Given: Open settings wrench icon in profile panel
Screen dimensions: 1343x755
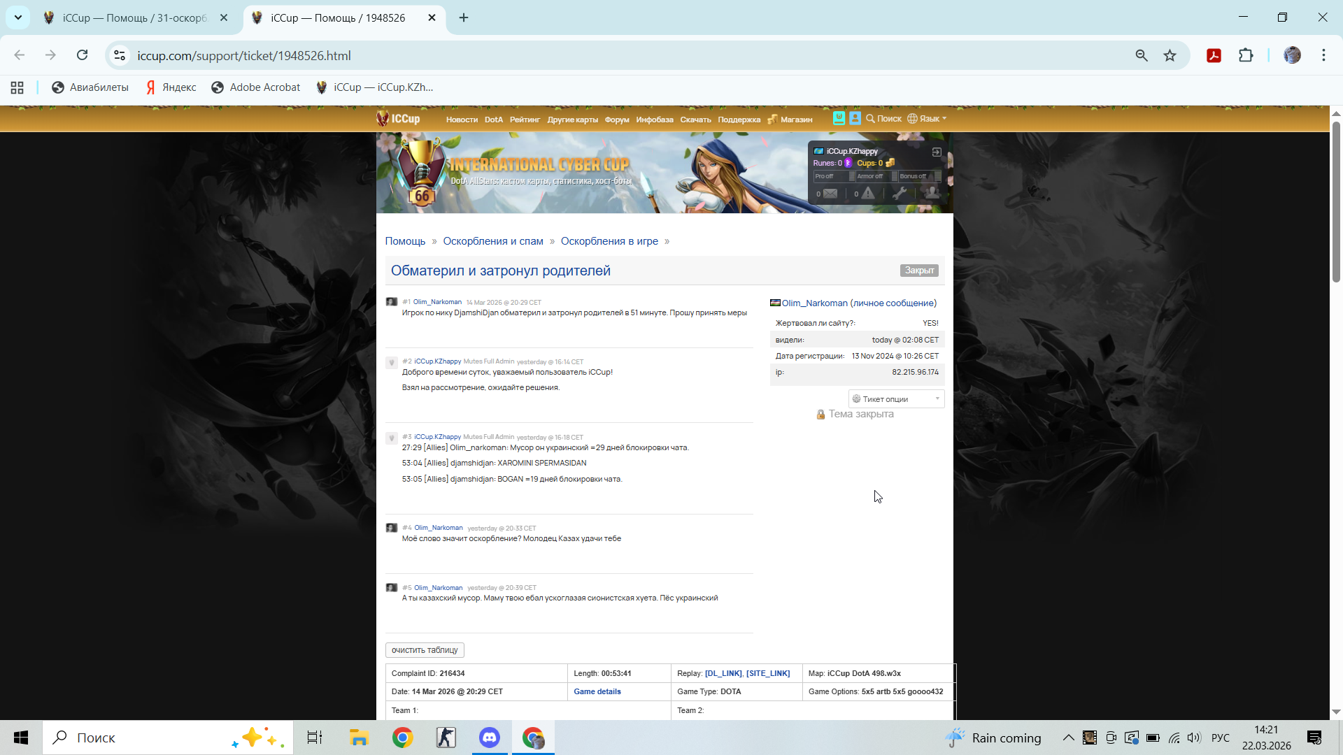Looking at the screenshot, I should pos(900,194).
